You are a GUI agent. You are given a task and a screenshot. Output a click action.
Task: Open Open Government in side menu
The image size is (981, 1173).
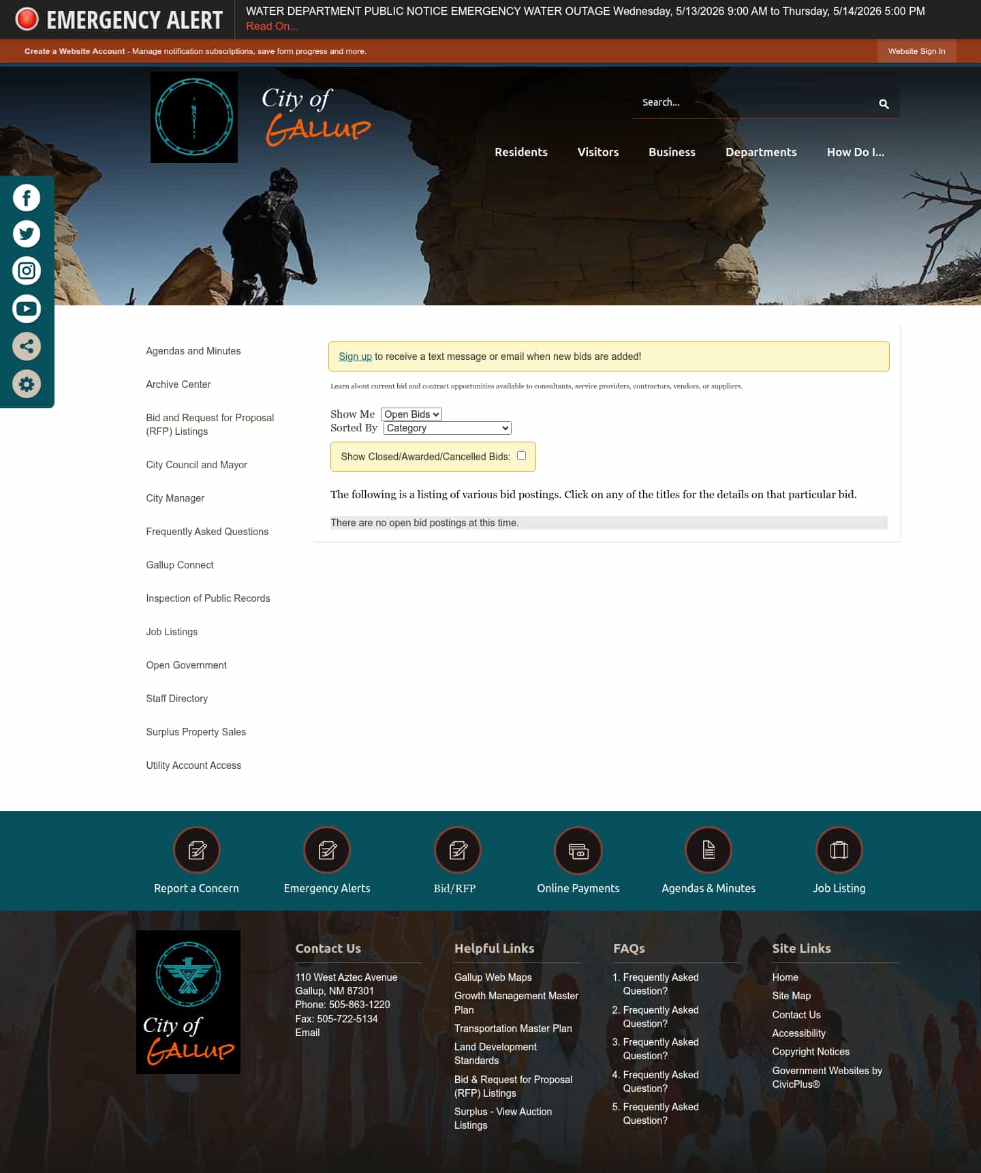186,665
